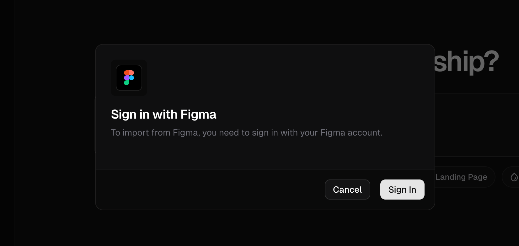Click the Figma account description text
Screen dimensions: 519x246
(x=247, y=133)
